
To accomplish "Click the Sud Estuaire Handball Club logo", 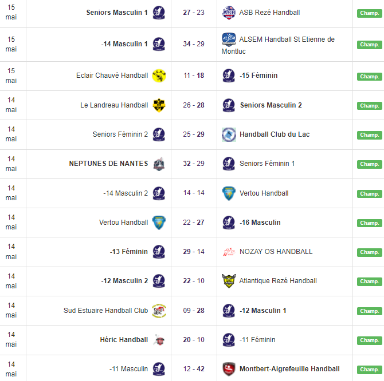I will coord(159,311).
